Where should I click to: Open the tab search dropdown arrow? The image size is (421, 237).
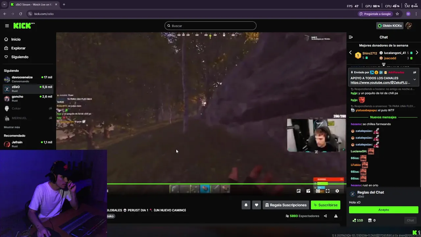[4, 5]
